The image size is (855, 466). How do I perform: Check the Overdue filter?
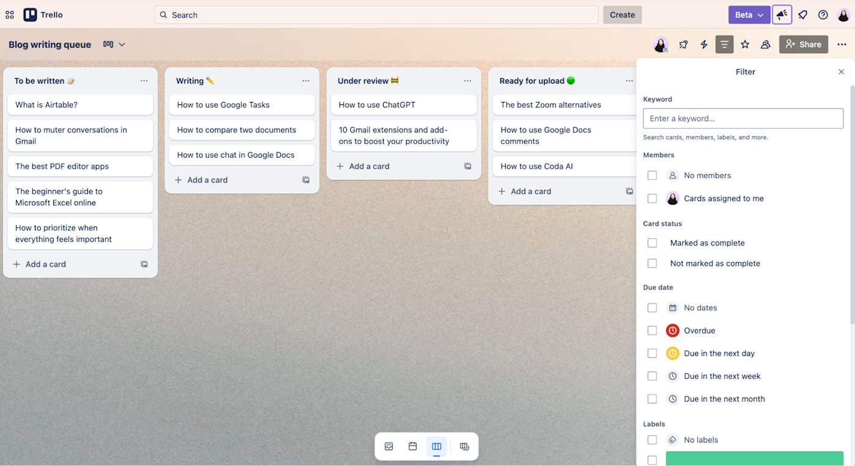pyautogui.click(x=652, y=330)
